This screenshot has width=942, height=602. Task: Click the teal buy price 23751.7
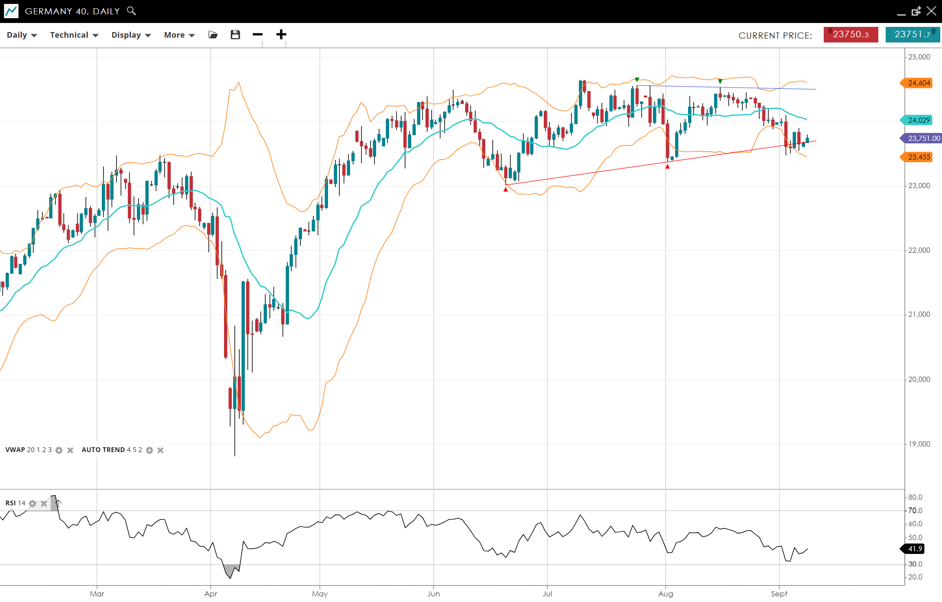pyautogui.click(x=913, y=35)
